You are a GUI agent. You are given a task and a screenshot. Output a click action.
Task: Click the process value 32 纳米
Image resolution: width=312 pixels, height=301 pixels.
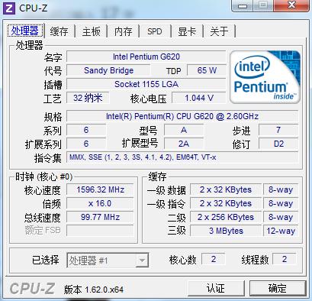88,98
